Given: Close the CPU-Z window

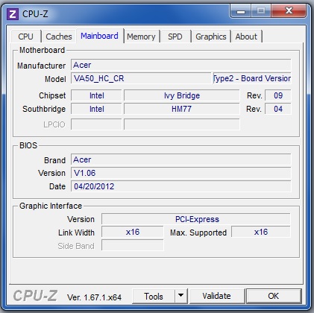Looking at the screenshot, I should click(x=289, y=11).
